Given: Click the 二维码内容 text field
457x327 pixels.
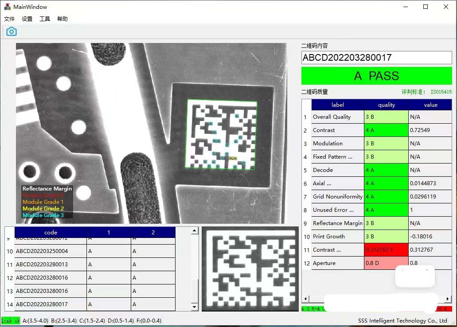Looking at the screenshot, I should [377, 58].
